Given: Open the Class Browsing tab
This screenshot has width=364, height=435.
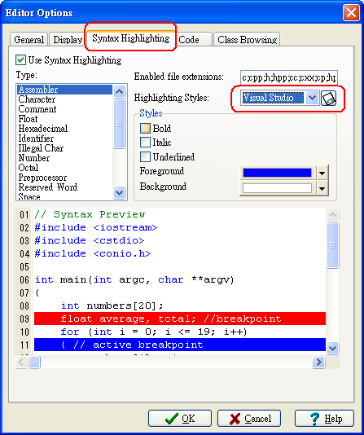Looking at the screenshot, I should point(247,40).
